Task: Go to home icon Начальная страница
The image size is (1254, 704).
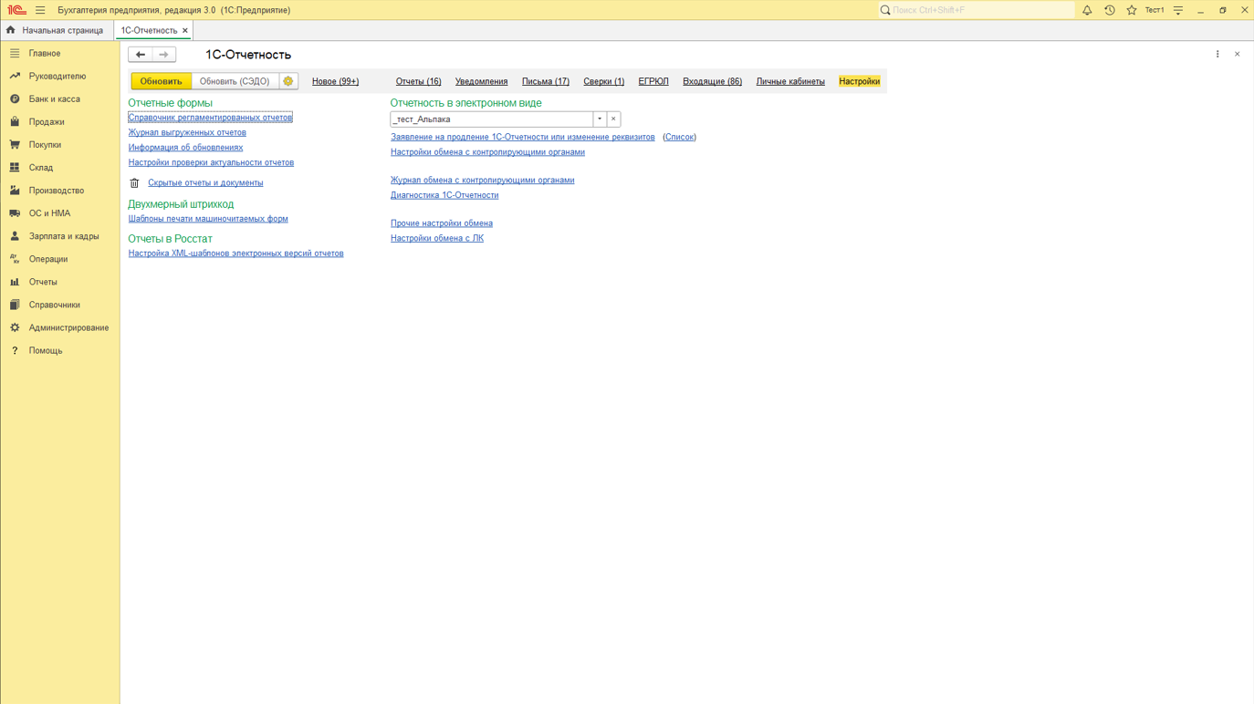Action: coord(11,30)
